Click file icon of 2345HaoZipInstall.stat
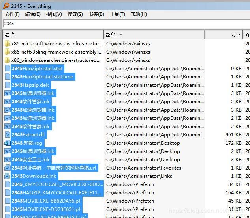The image size is (250, 218). pyautogui.click(x=8, y=69)
